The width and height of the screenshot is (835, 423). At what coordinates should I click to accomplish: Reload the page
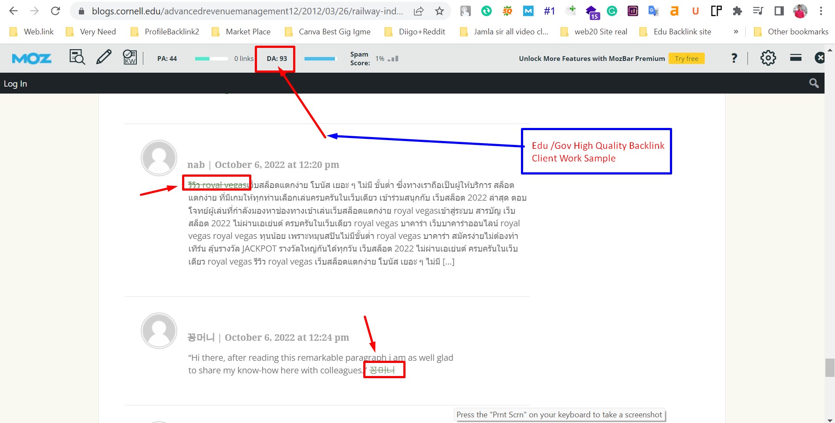click(55, 11)
